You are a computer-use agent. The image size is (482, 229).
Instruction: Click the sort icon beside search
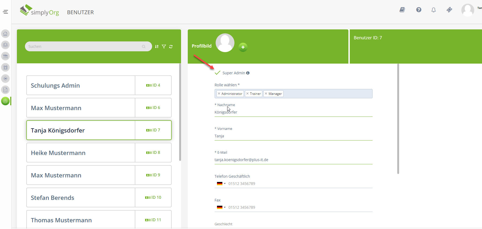(157, 46)
